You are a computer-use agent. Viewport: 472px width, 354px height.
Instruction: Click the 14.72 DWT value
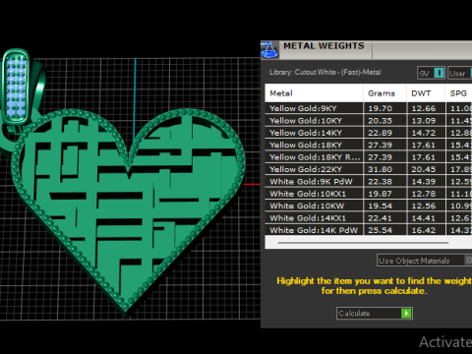click(x=424, y=133)
